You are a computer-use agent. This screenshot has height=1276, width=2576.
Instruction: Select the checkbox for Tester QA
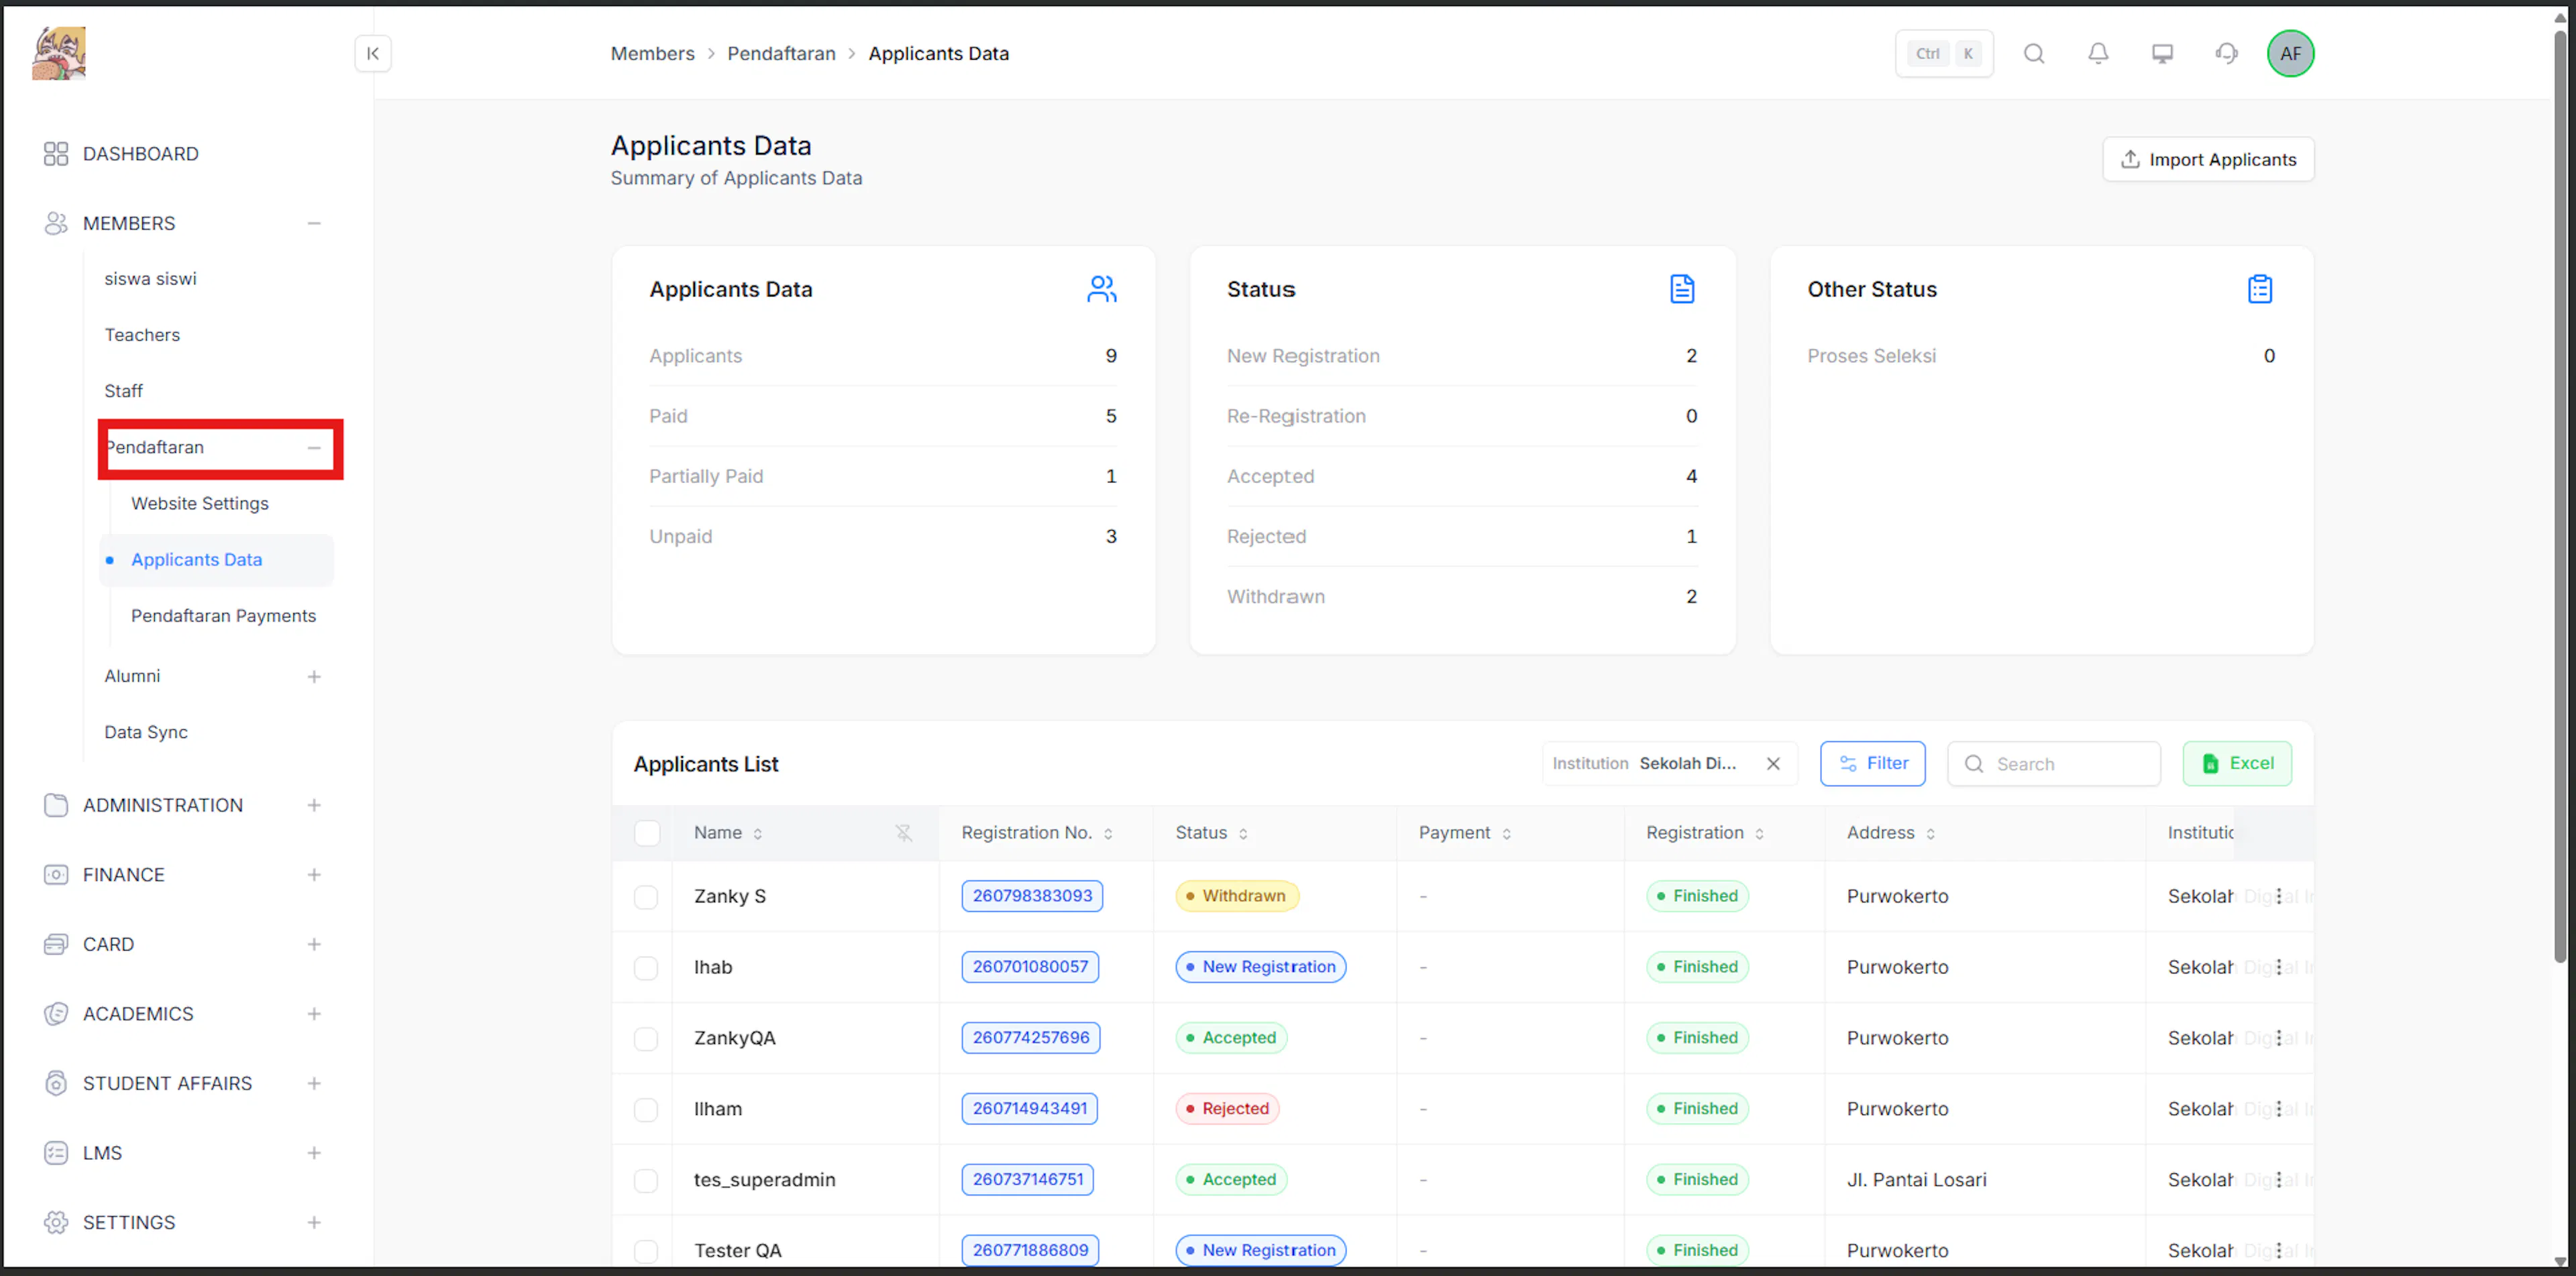(646, 1251)
